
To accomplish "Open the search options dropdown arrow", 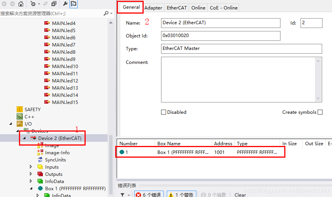I will [x=111, y=14].
